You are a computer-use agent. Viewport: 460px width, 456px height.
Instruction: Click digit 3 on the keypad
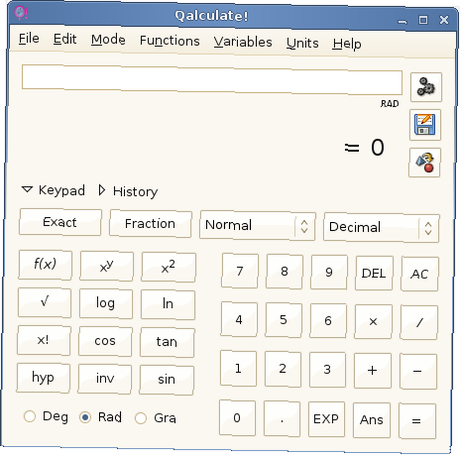327,370
